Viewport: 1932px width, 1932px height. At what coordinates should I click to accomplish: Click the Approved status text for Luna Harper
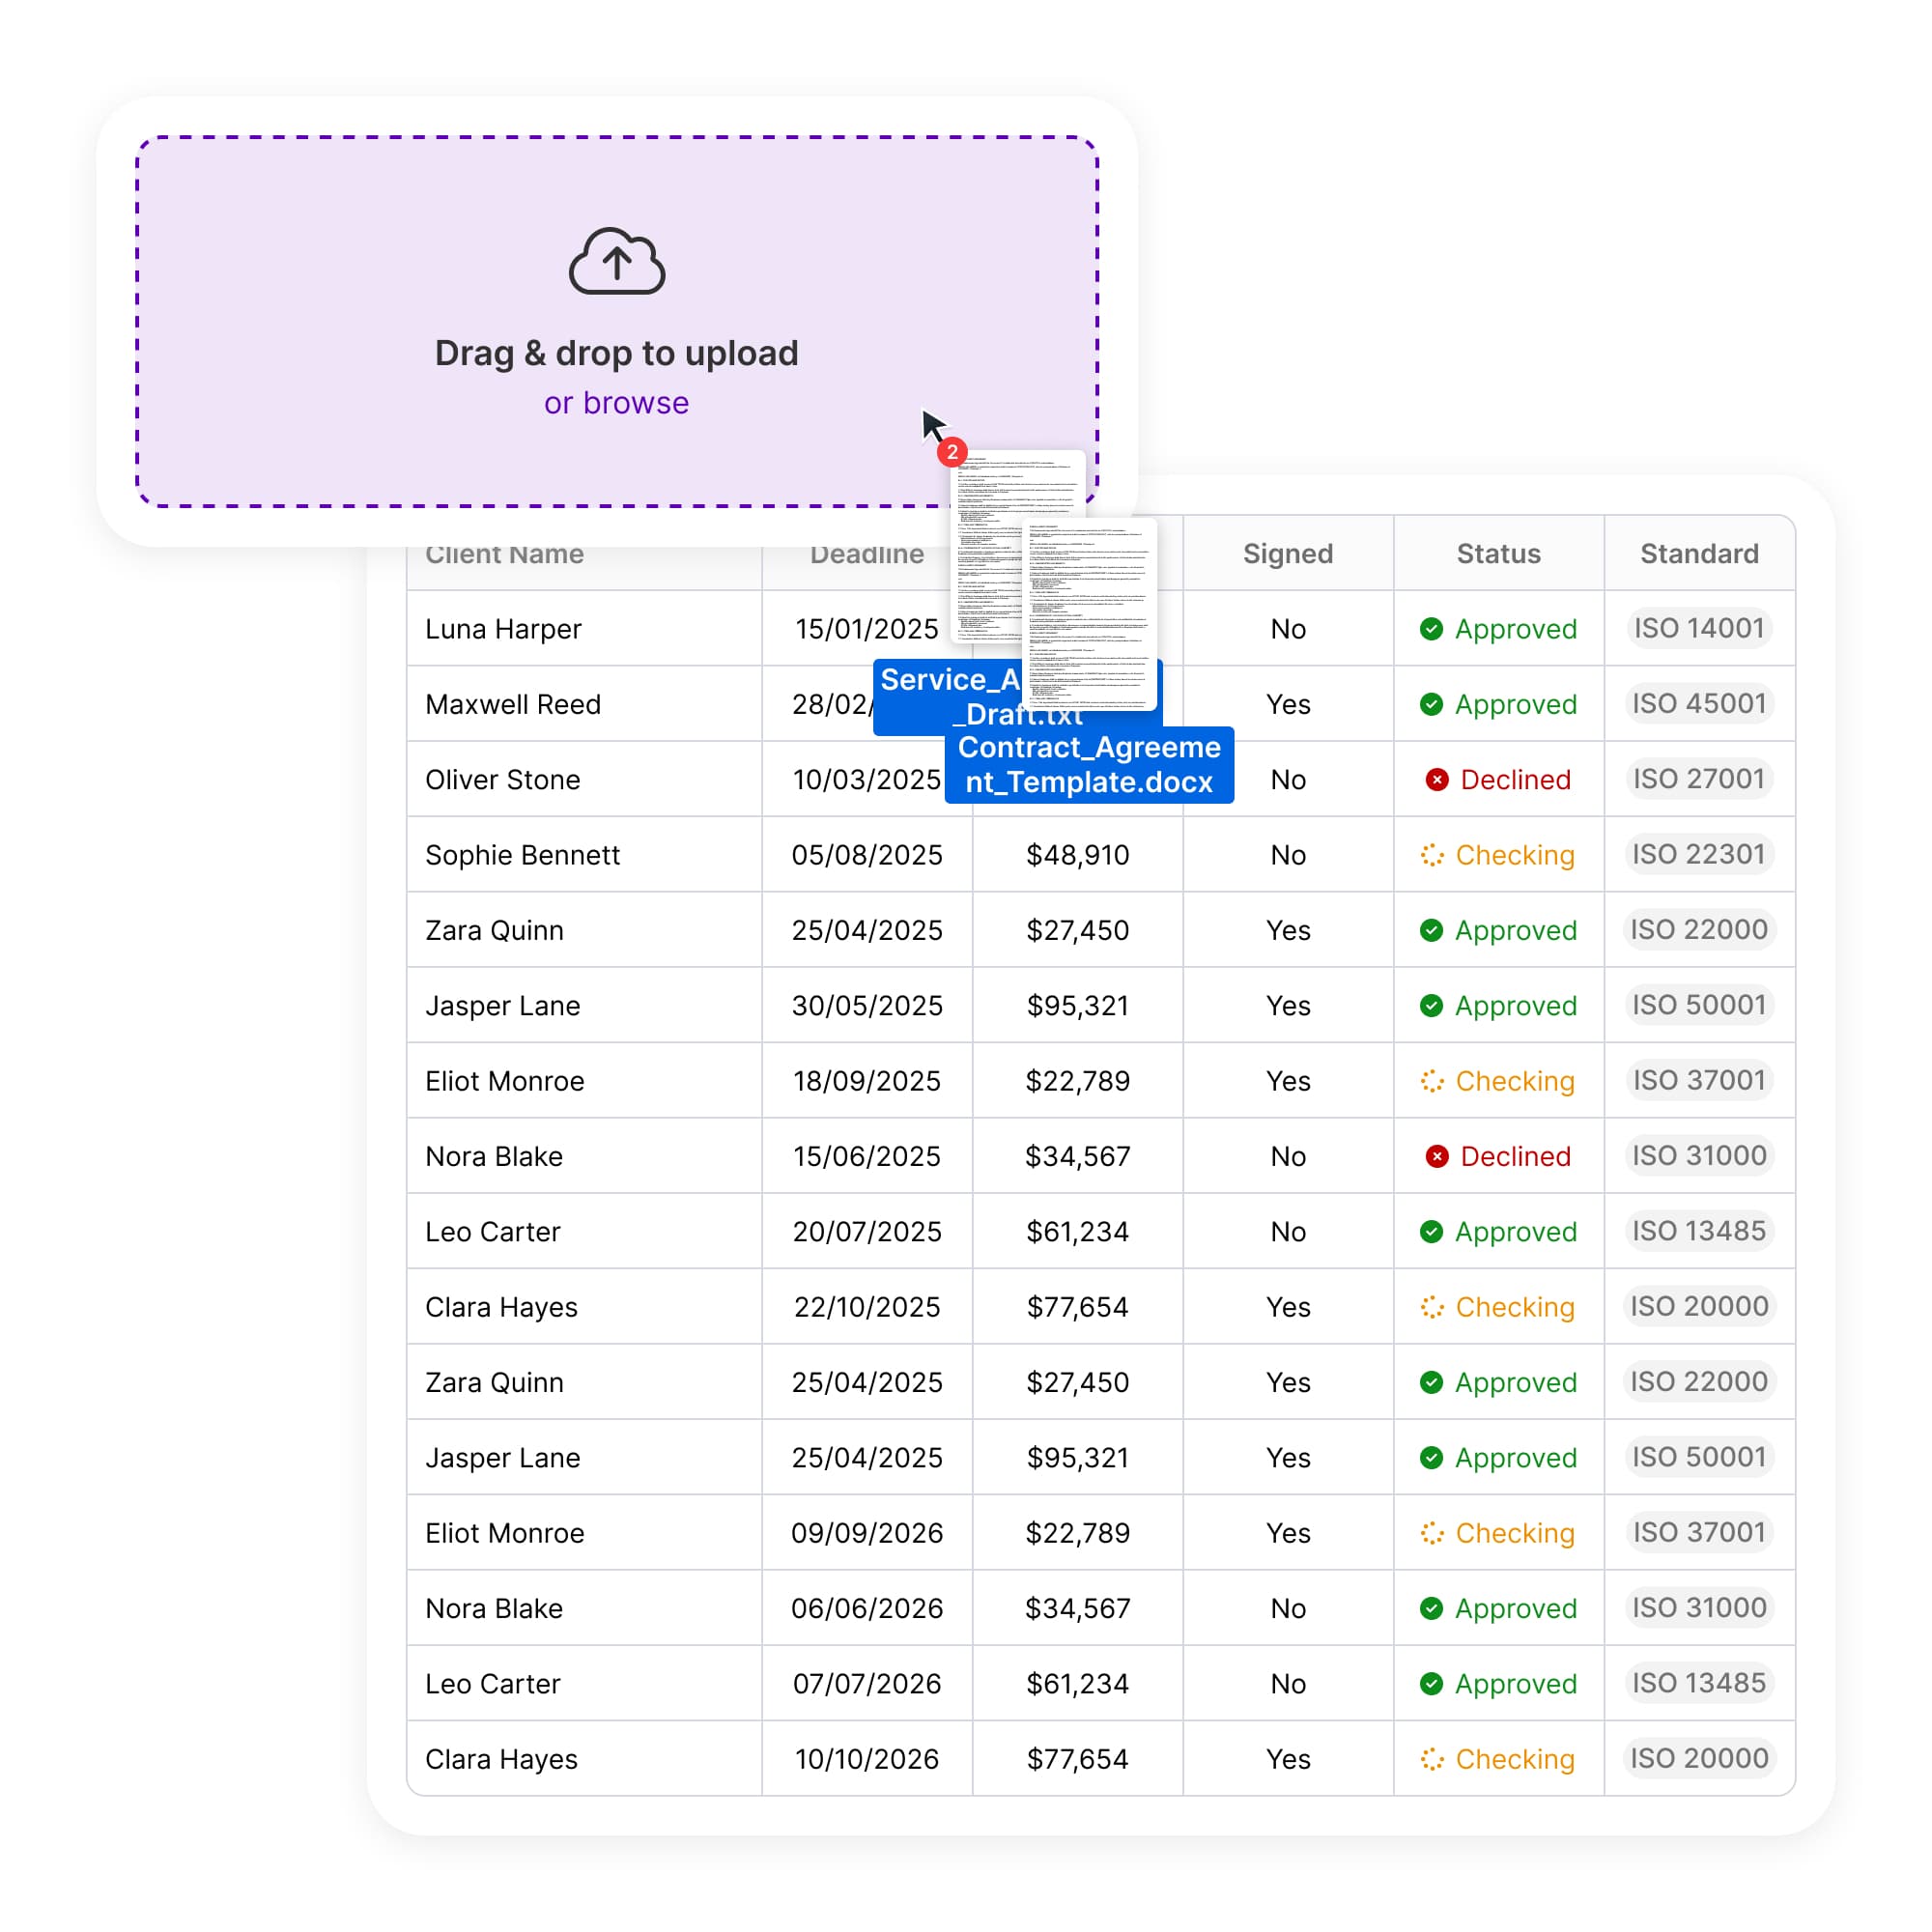point(1516,629)
